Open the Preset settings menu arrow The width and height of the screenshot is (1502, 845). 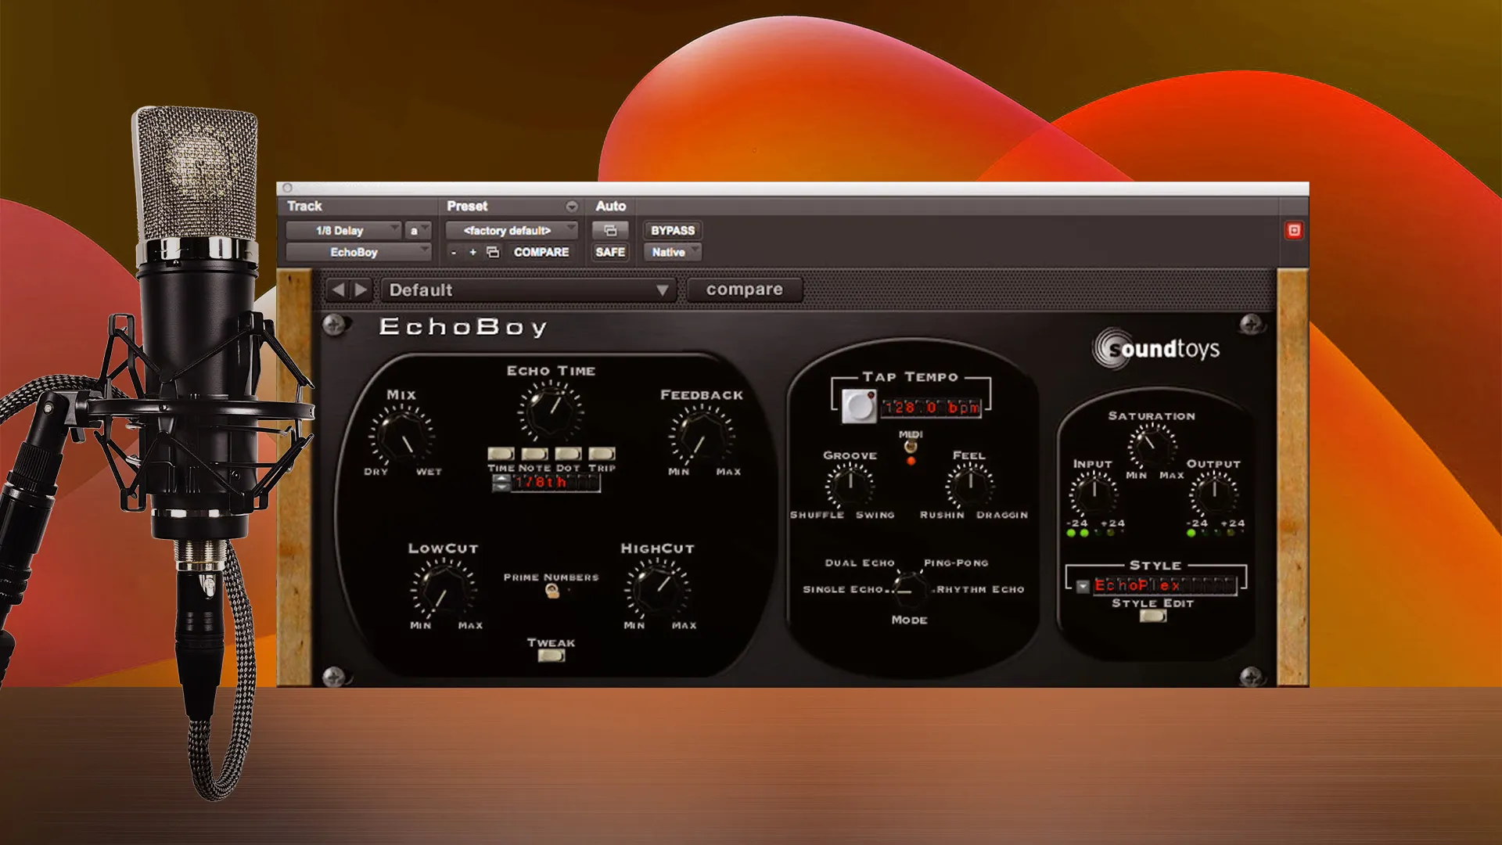(572, 207)
